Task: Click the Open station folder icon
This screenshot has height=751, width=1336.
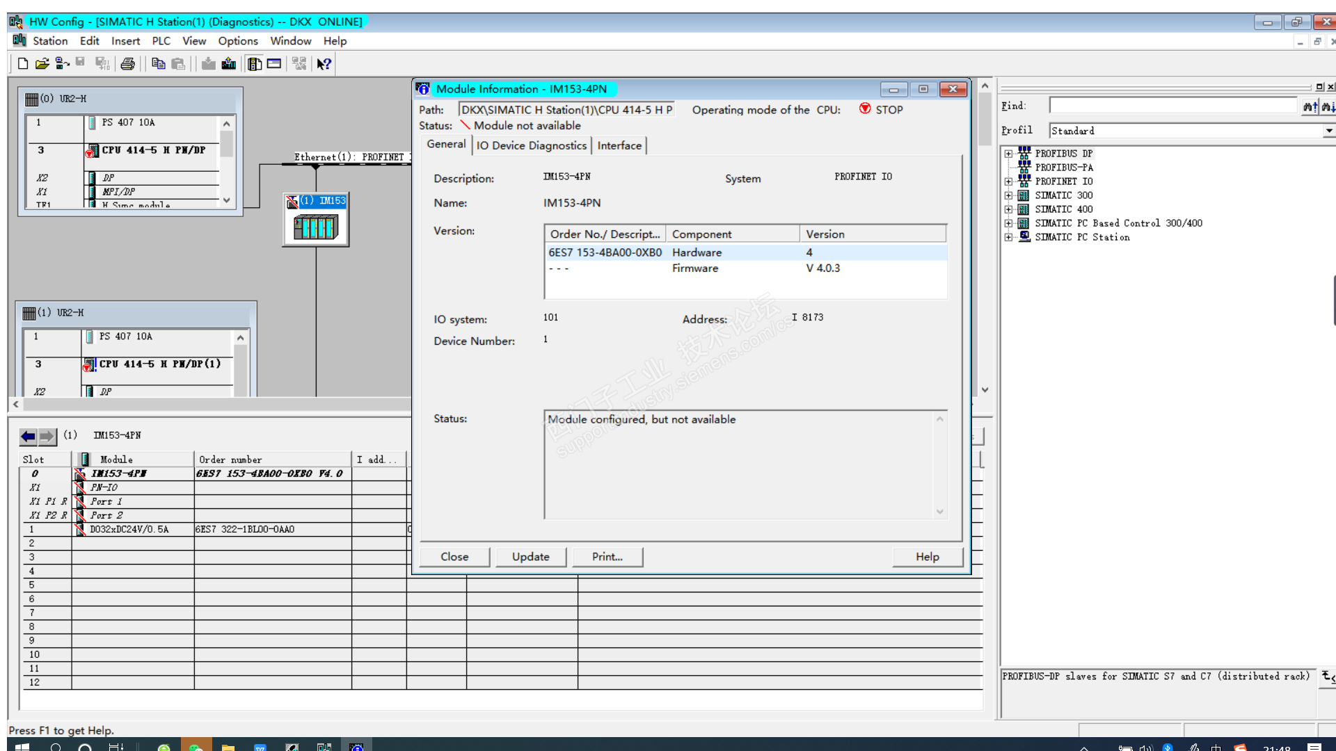Action: (x=42, y=64)
